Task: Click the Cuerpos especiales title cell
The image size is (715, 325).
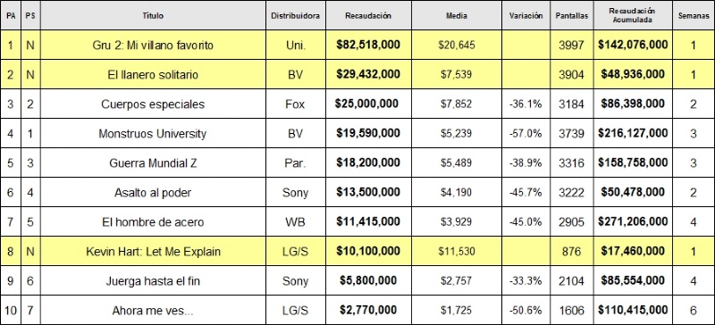Action: pyautogui.click(x=153, y=104)
